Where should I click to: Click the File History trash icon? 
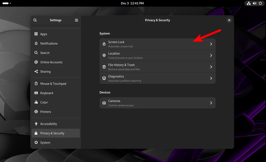104,67
